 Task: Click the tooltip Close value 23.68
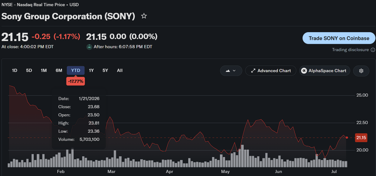point(94,107)
